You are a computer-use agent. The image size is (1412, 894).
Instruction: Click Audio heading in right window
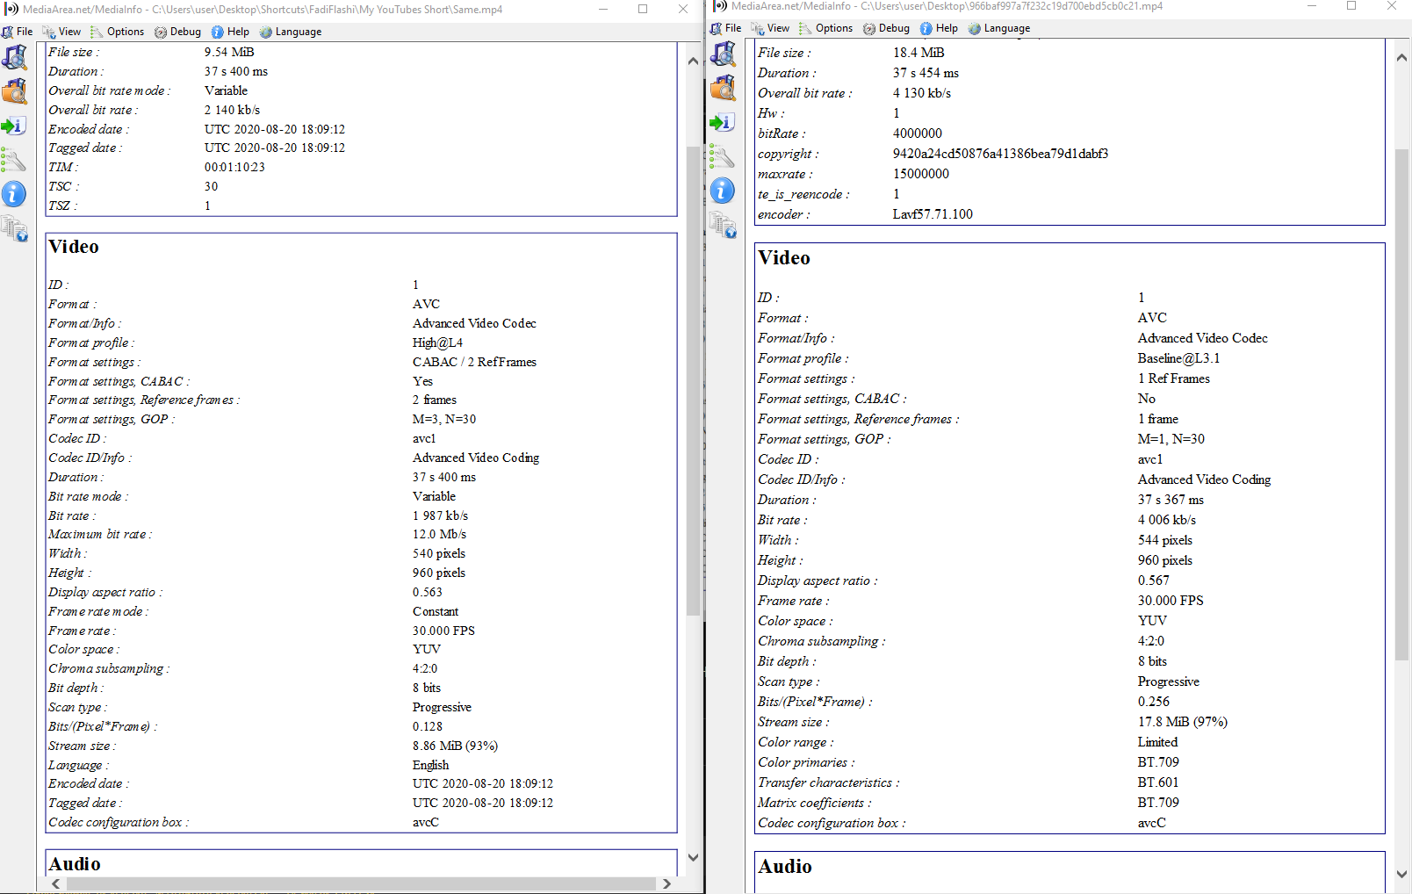(x=785, y=867)
